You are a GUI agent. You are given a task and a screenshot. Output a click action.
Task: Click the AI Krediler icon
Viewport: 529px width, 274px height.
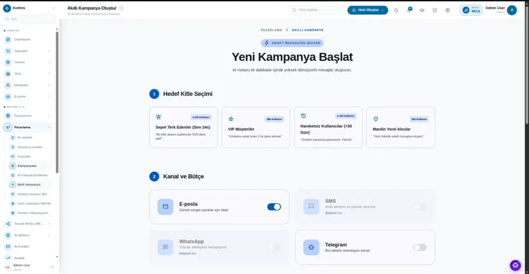8,246
